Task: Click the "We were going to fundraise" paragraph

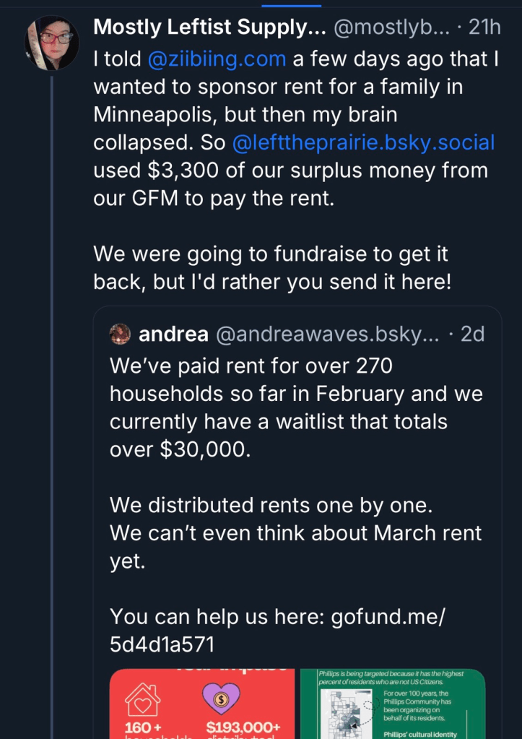Action: click(272, 267)
